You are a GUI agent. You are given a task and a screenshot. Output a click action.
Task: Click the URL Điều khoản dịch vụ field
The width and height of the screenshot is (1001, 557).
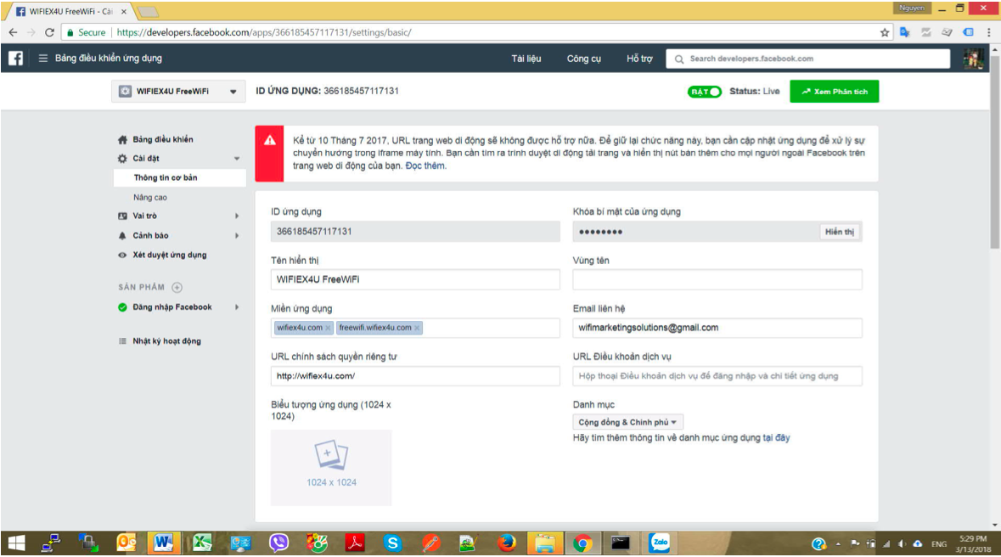coord(717,375)
